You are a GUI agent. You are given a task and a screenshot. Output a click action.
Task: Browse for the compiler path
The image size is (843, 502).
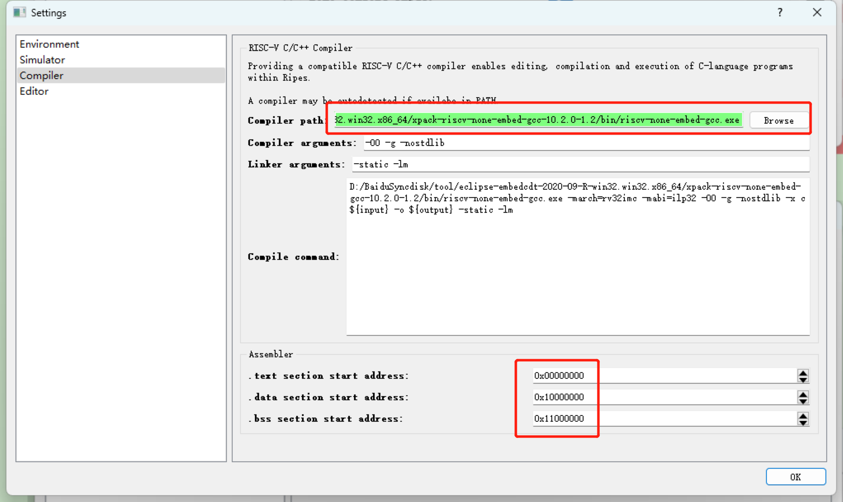[x=779, y=121]
